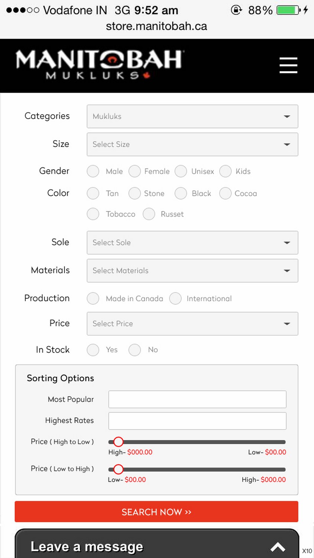
Task: Open the Select Price dropdown
Action: [192, 324]
